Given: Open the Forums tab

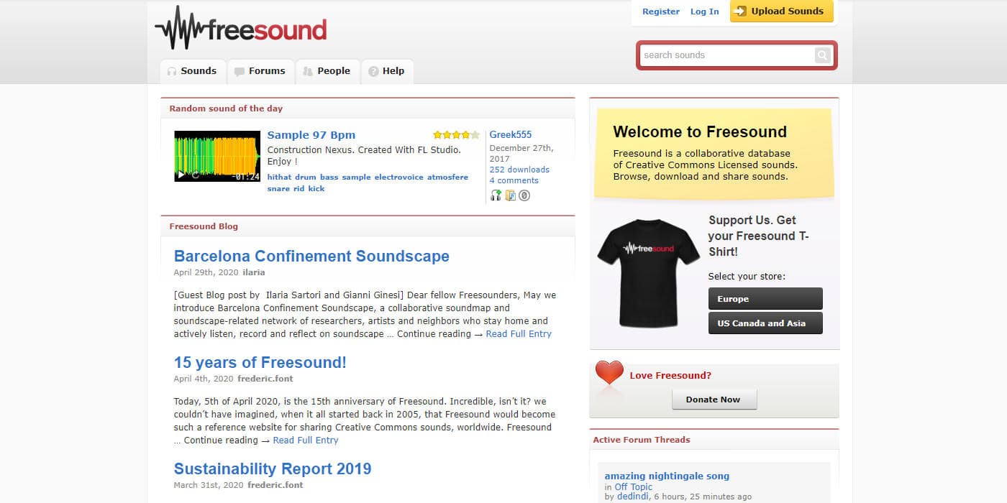Looking at the screenshot, I should pos(260,71).
